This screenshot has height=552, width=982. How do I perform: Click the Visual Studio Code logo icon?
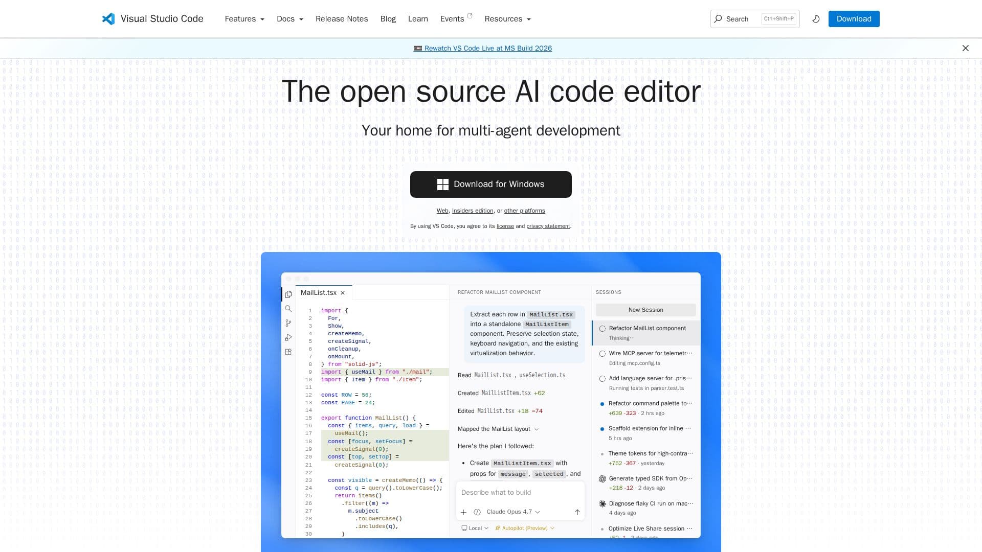(x=108, y=19)
